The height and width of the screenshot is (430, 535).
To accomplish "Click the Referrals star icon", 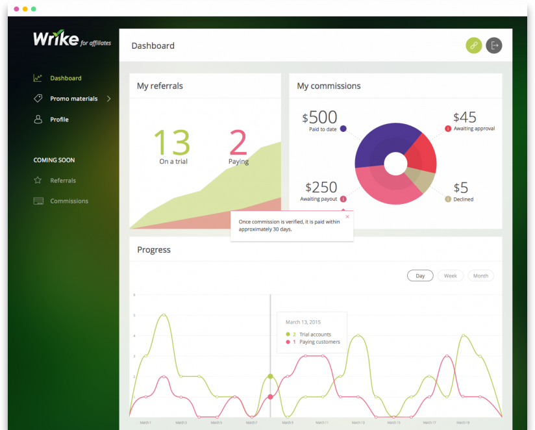I will coord(38,181).
